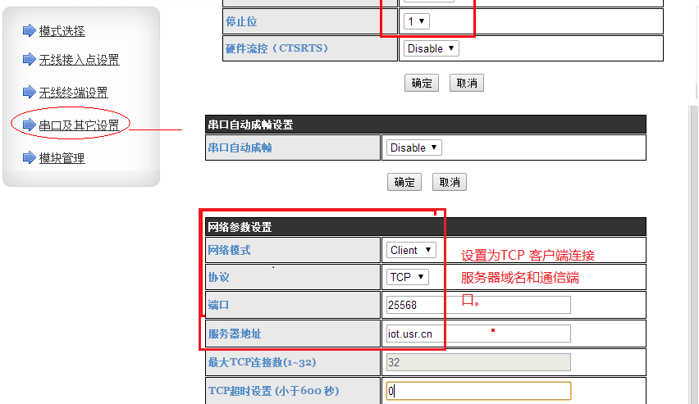Change 网络模式 Client dropdown
This screenshot has width=699, height=404.
click(411, 250)
